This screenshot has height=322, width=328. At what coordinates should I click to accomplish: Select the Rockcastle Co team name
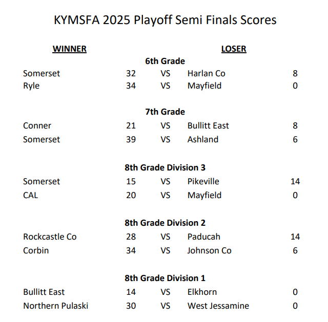[50, 237]
